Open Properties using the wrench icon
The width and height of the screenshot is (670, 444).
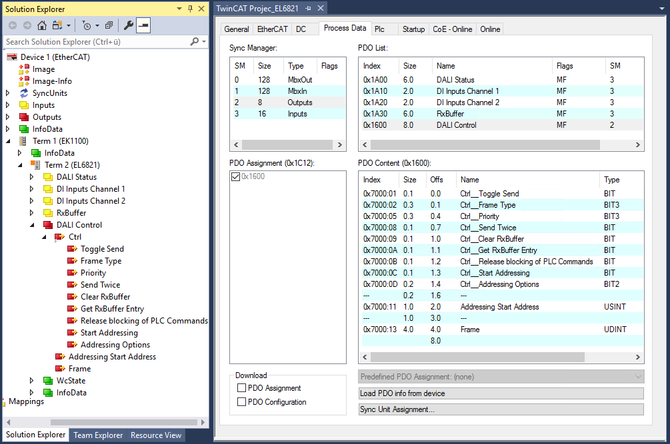point(127,25)
